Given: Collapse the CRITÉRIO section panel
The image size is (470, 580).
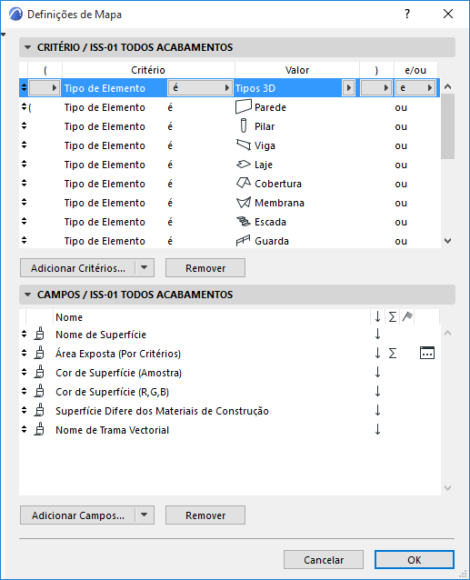Looking at the screenshot, I should 27,47.
